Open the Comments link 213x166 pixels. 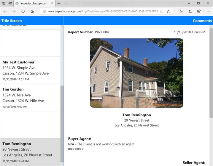(x=202, y=21)
